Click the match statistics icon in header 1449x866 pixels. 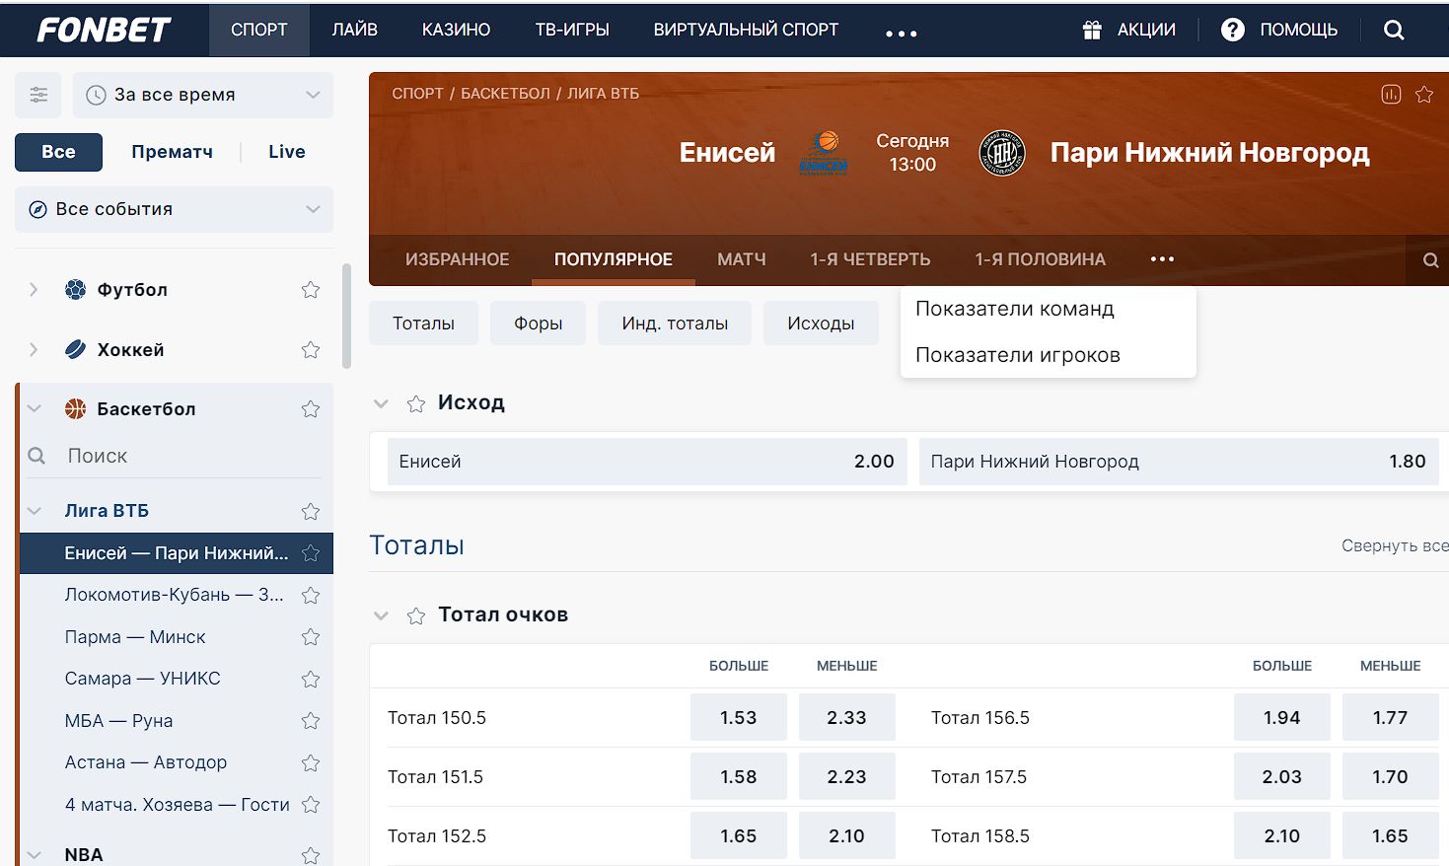(x=1391, y=95)
